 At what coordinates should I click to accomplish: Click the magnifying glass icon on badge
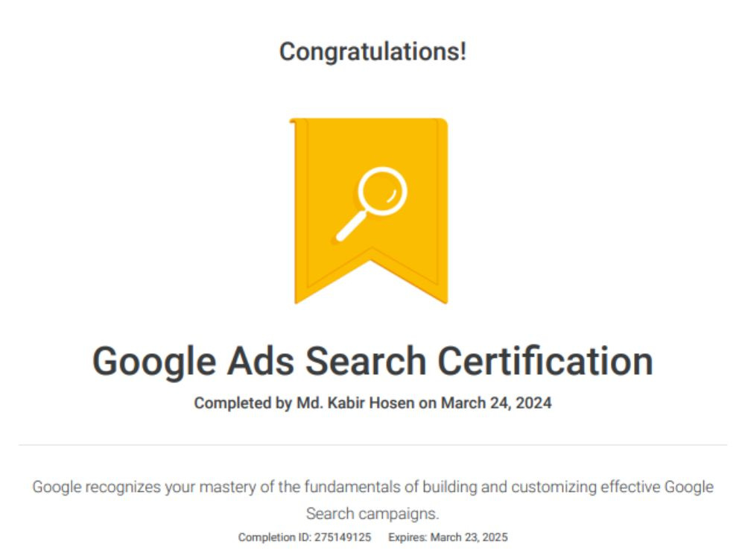(372, 204)
